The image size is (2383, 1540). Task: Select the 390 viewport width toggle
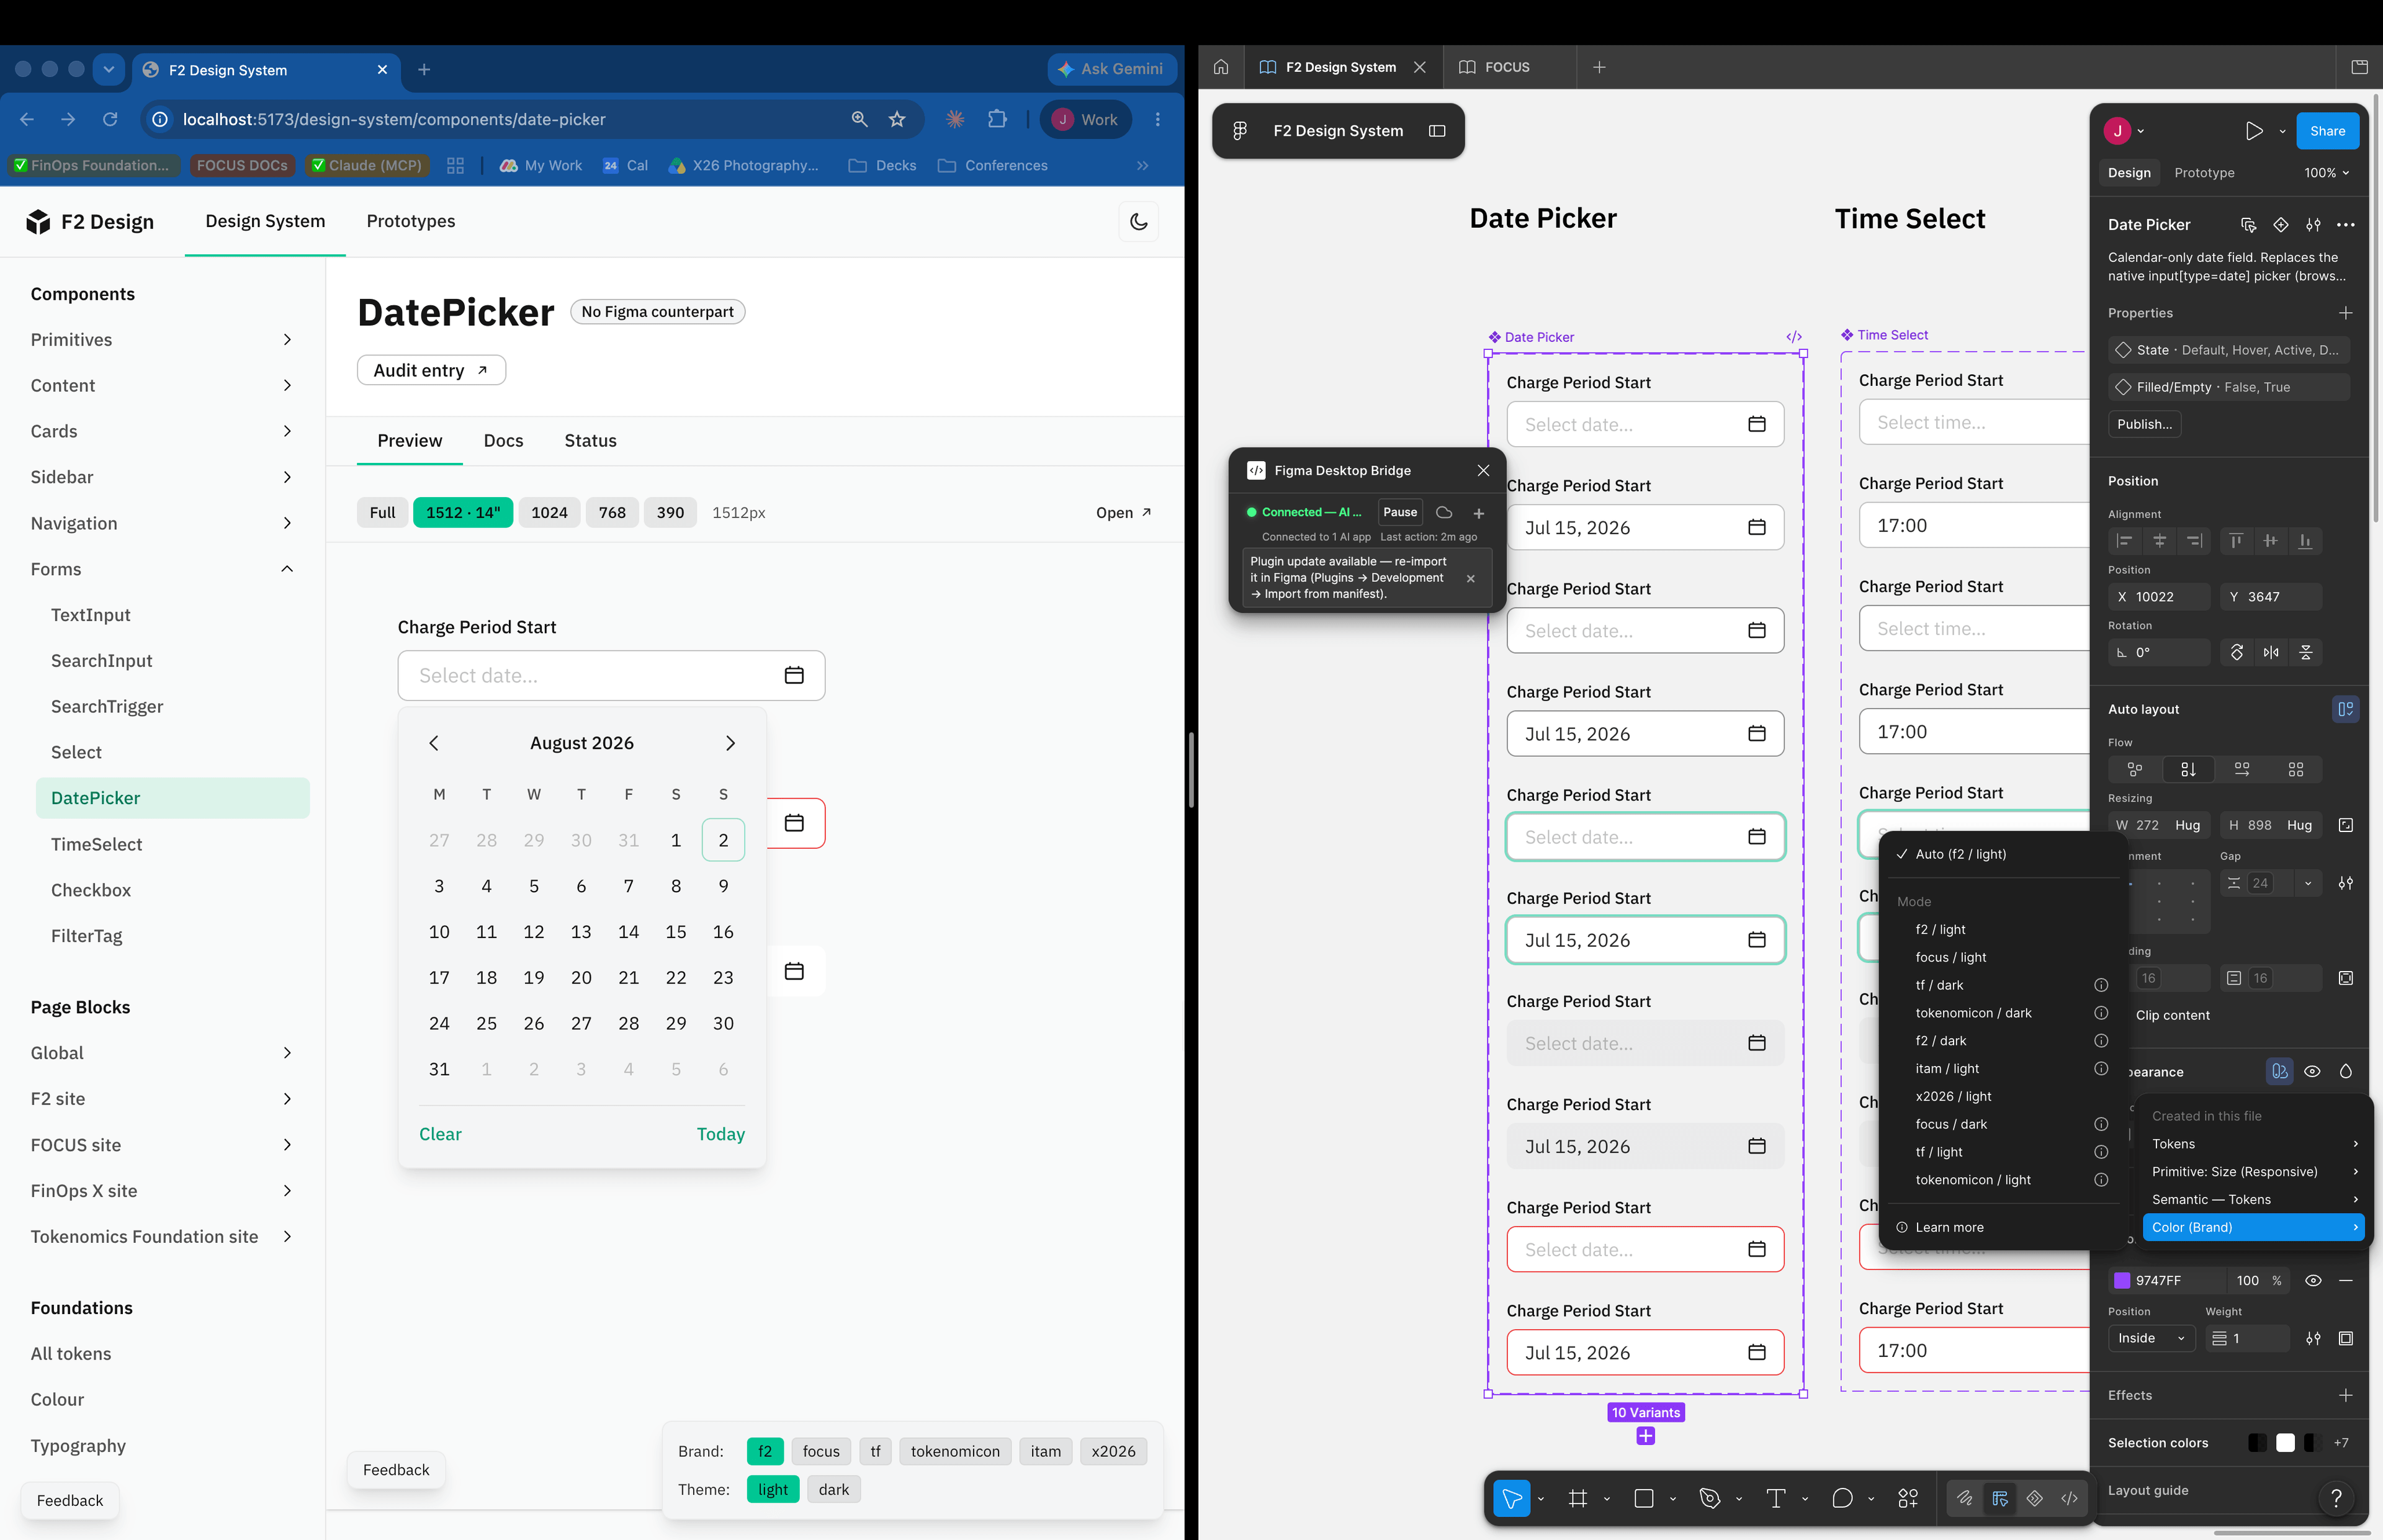[x=670, y=513]
